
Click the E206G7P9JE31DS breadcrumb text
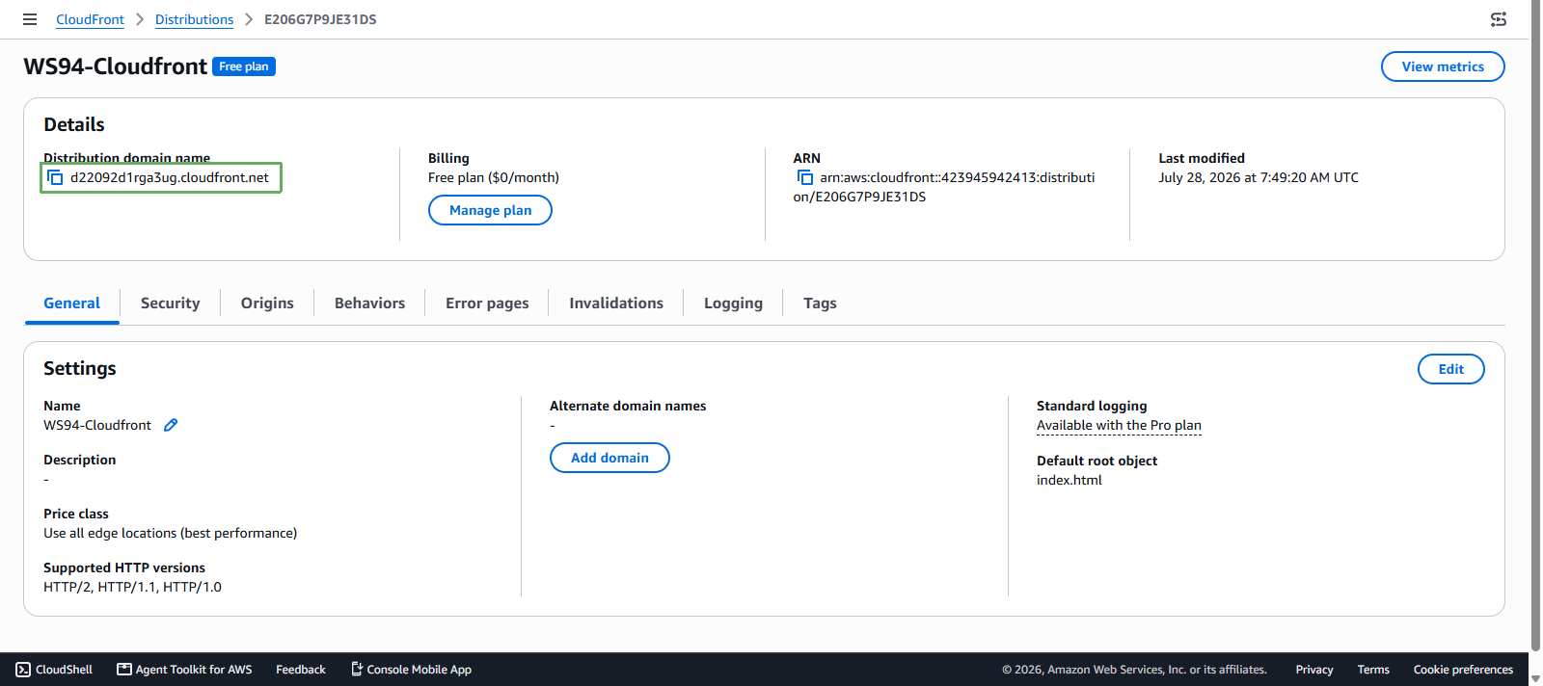tap(320, 19)
